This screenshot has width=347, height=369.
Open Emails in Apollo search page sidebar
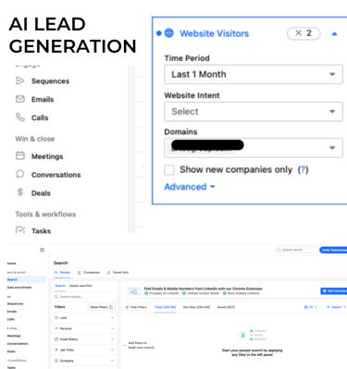pyautogui.click(x=12, y=312)
